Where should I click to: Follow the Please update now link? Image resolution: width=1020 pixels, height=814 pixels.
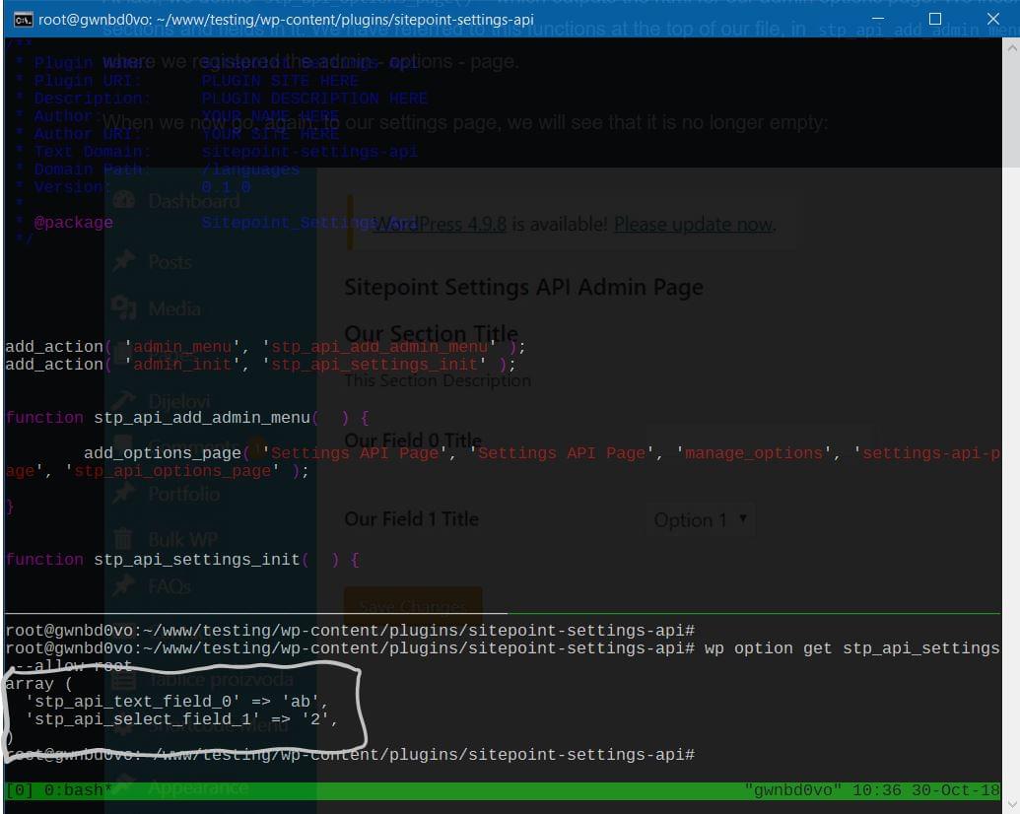694,225
